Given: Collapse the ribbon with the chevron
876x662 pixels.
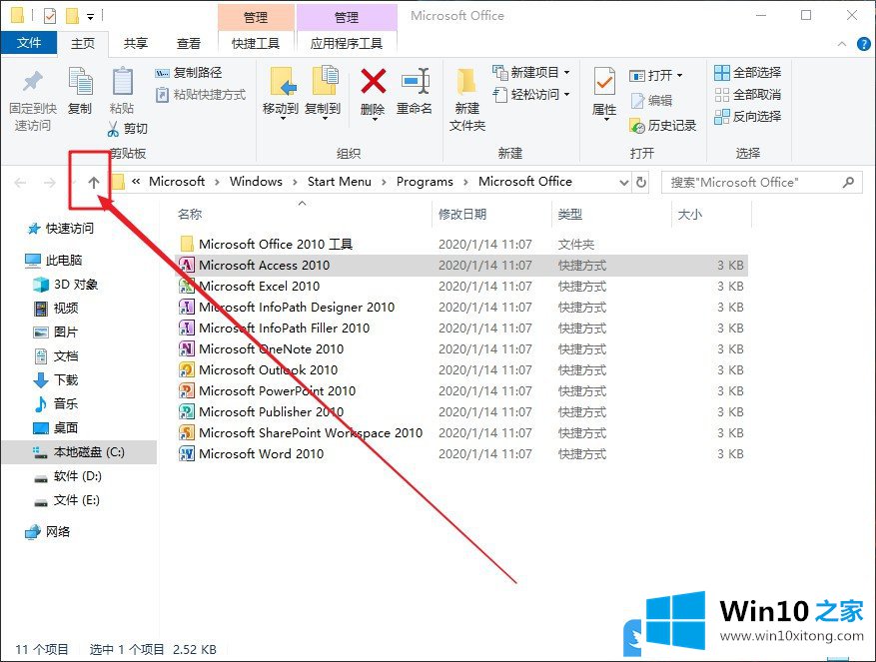Looking at the screenshot, I should 842,44.
